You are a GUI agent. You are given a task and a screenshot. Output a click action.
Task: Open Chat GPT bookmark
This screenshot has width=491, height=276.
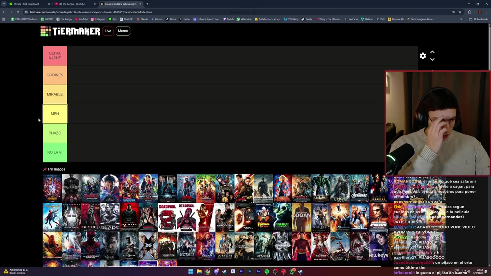pyautogui.click(x=127, y=19)
